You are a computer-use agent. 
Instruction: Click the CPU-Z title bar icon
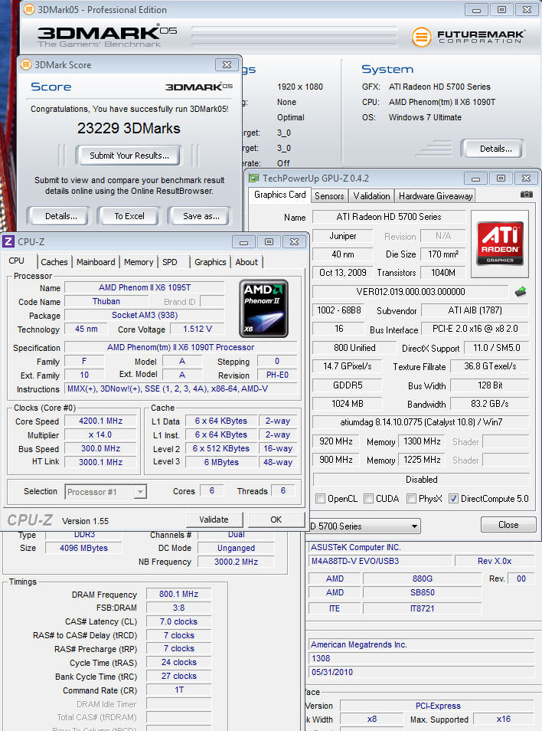8,241
